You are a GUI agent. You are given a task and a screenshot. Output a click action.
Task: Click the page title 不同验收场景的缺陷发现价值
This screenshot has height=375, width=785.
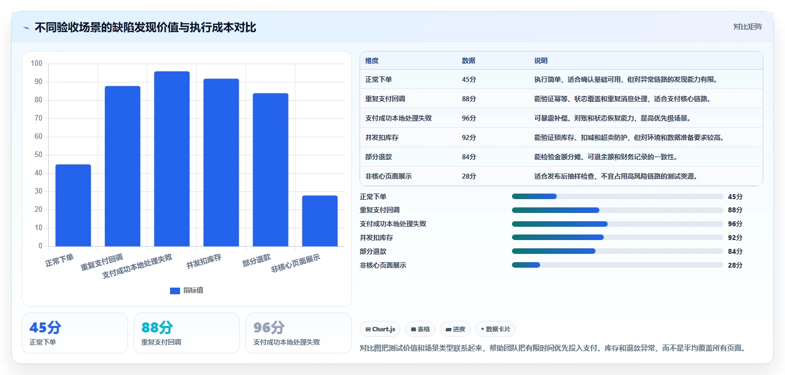click(145, 27)
